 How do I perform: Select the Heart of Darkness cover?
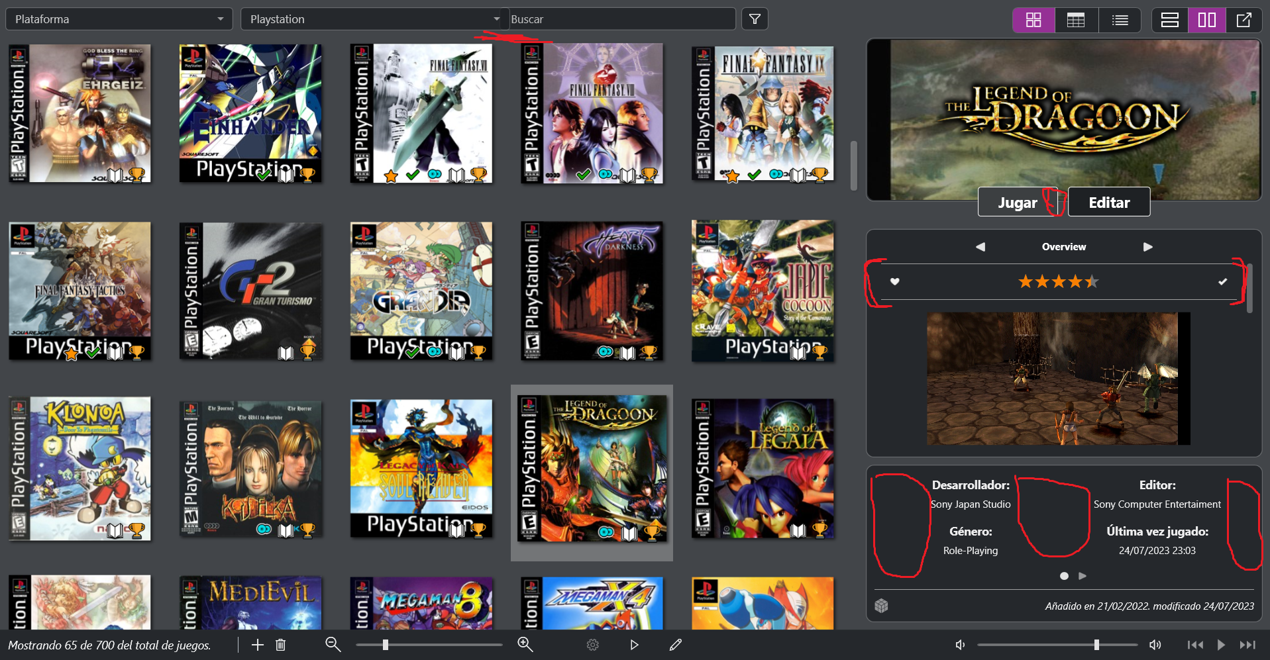(592, 291)
